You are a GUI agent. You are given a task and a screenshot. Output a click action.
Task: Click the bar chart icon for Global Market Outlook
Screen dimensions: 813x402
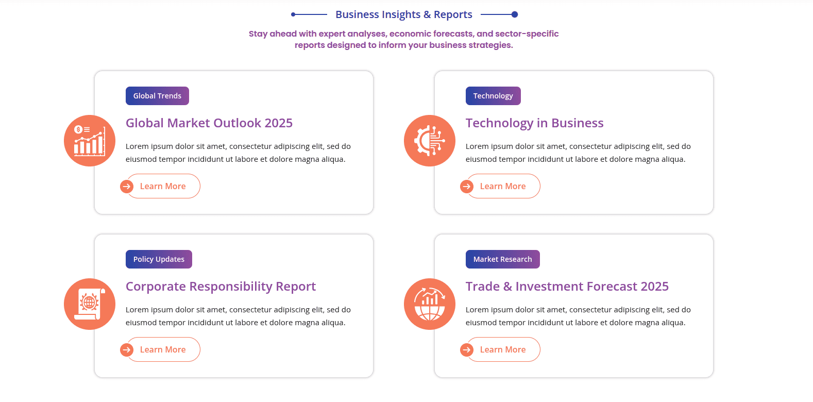coord(90,141)
